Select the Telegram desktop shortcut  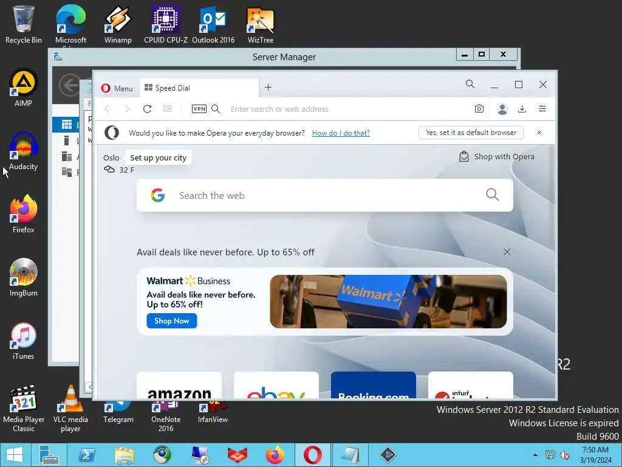(118, 411)
